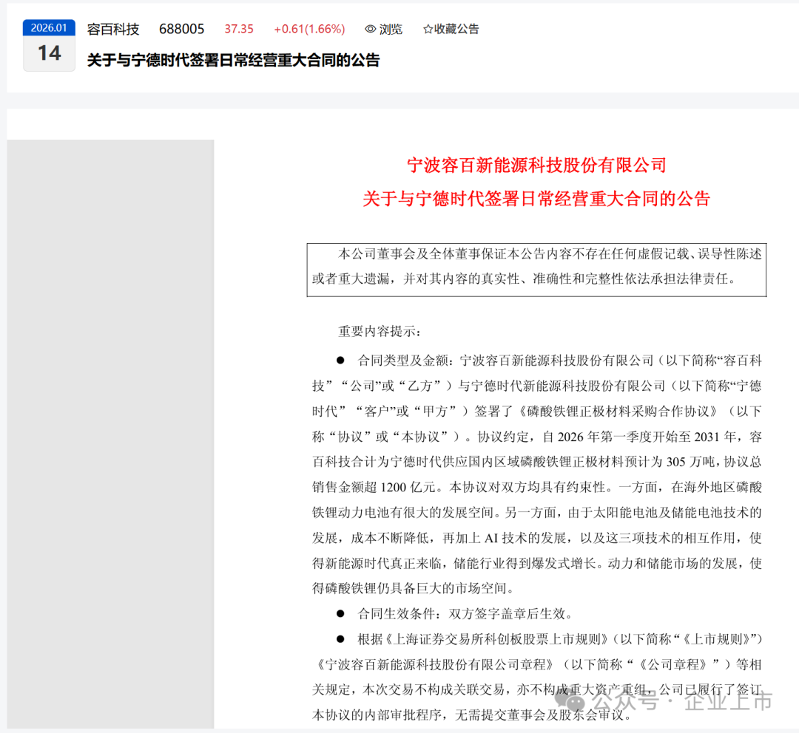
Task: Click the star icon to 收藏公告
Action: pyautogui.click(x=428, y=30)
